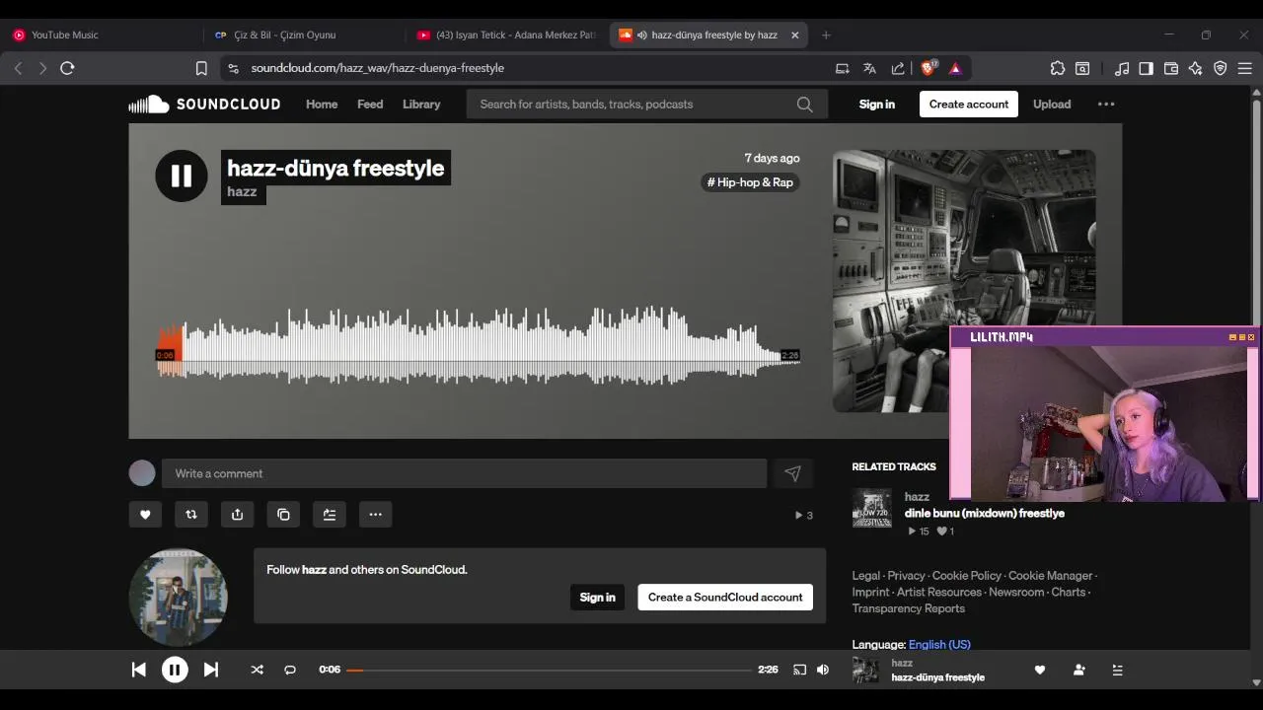Open the hazz artist link under the title

point(242,191)
